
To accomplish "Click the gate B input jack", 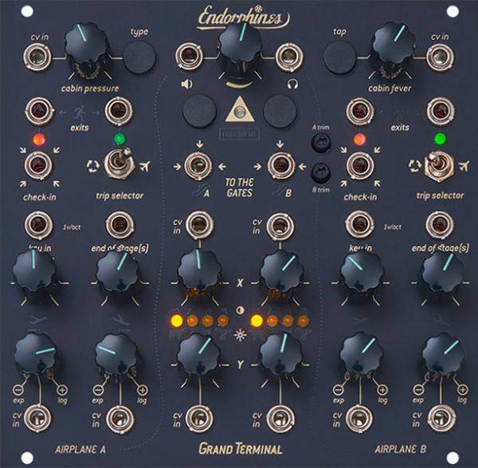I will tap(281, 166).
